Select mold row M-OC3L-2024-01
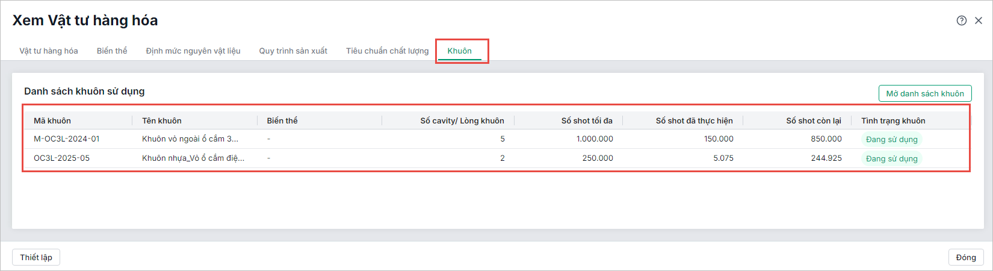This screenshot has width=993, height=271. [x=67, y=139]
